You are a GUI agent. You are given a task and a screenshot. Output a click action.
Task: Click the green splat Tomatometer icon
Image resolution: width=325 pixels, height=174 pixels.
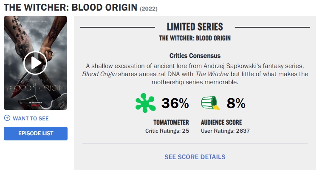click(146, 103)
